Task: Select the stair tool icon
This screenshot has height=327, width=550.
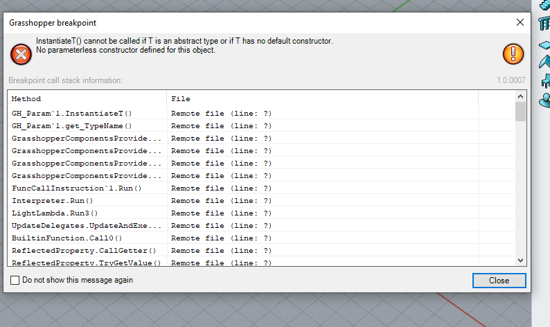Action: [x=544, y=5]
